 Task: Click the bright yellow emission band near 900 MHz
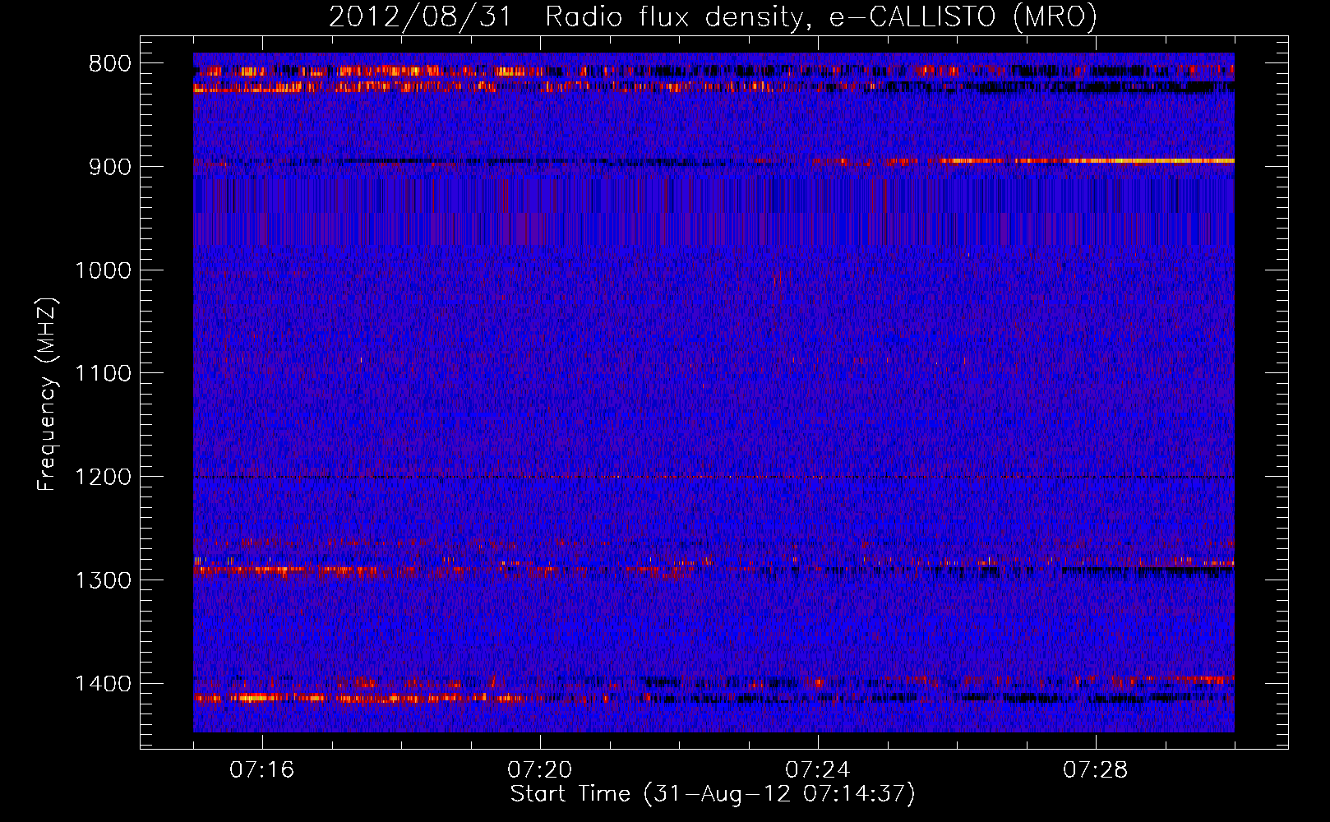[x=1085, y=161]
